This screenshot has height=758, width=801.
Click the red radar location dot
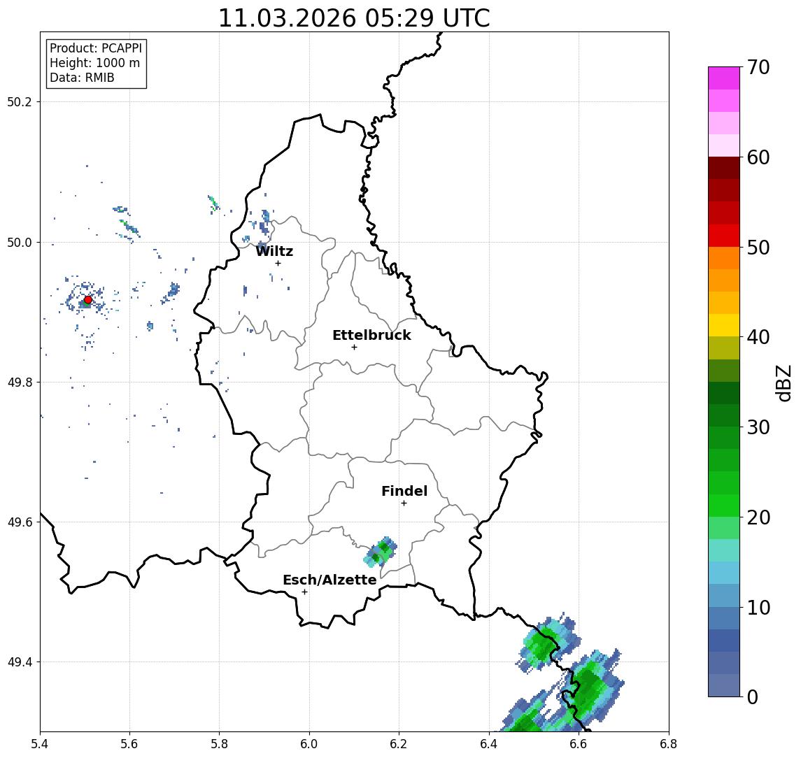pyautogui.click(x=88, y=300)
